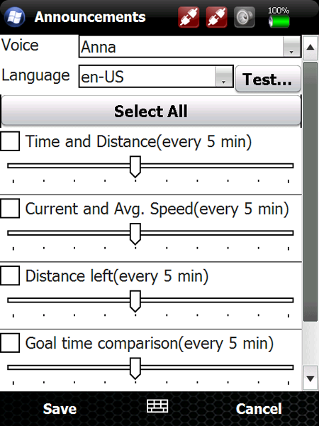Click the scrollbar down arrow
Screen dimensions: 319x426
[x=310, y=378]
